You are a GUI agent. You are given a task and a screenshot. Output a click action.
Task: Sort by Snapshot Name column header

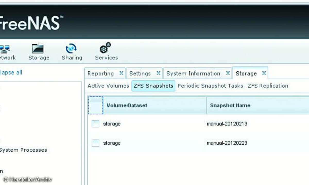pos(258,105)
